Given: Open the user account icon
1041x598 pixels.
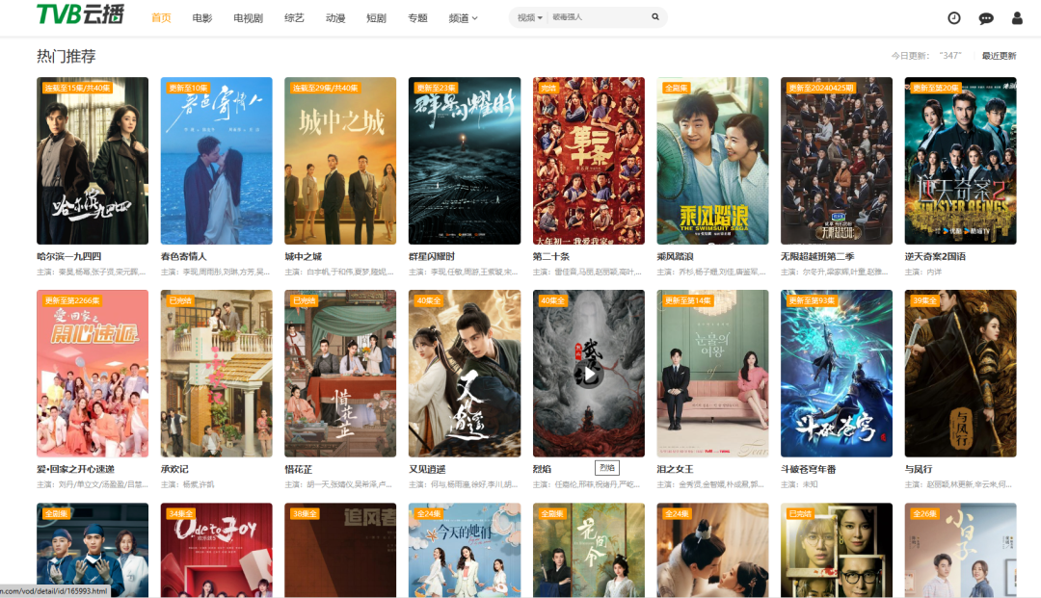Looking at the screenshot, I should coord(1017,18).
